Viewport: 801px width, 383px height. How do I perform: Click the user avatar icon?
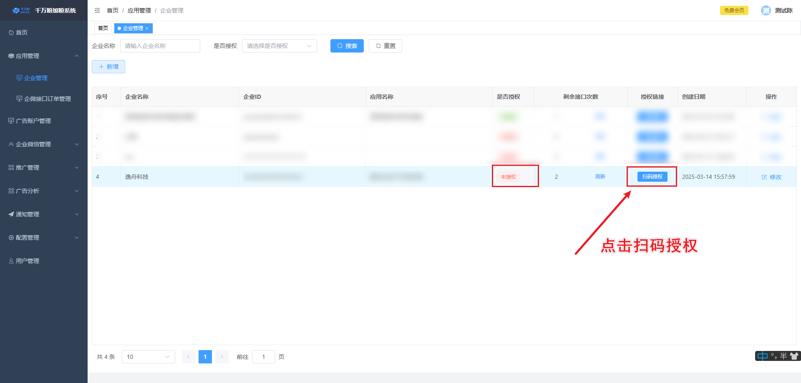click(x=766, y=10)
